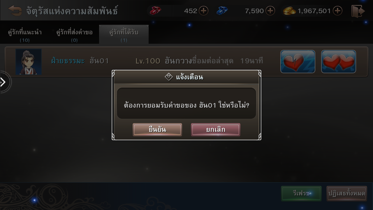373x210 pixels.
Task: Add more blue gems with plus button
Action: (x=270, y=11)
